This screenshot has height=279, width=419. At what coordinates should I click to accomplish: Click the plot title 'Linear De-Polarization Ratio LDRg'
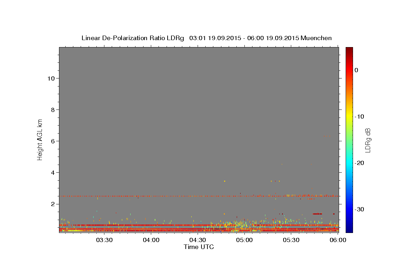[133, 38]
